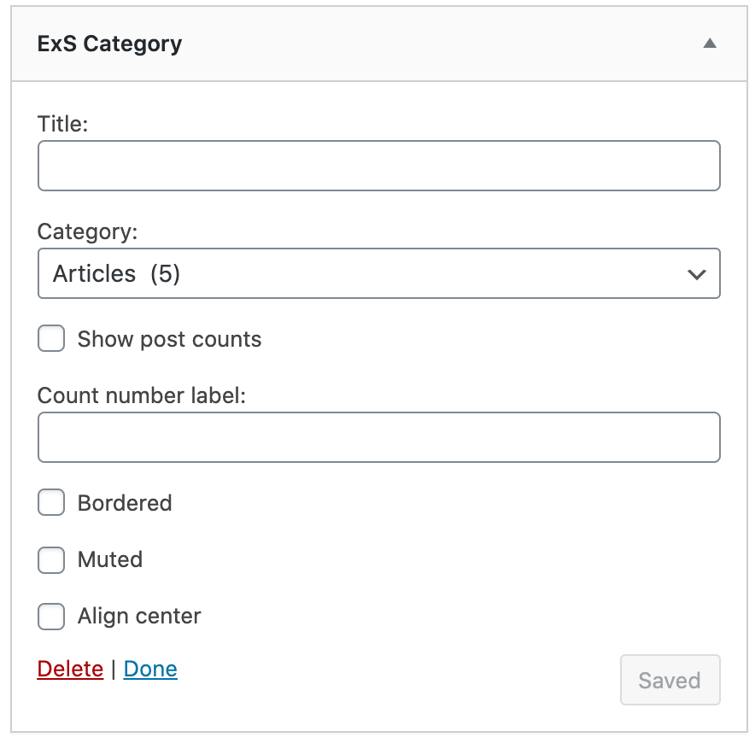Click the 'Title:' field label
755x743 pixels.
click(63, 124)
